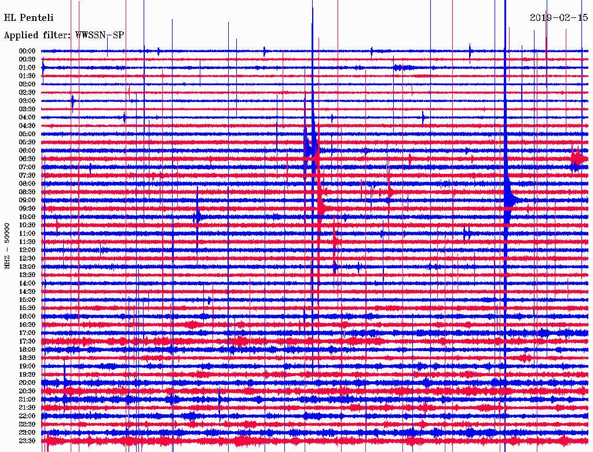The image size is (593, 452).
Task: Select the 08:00 time label
Action: [x=27, y=184]
